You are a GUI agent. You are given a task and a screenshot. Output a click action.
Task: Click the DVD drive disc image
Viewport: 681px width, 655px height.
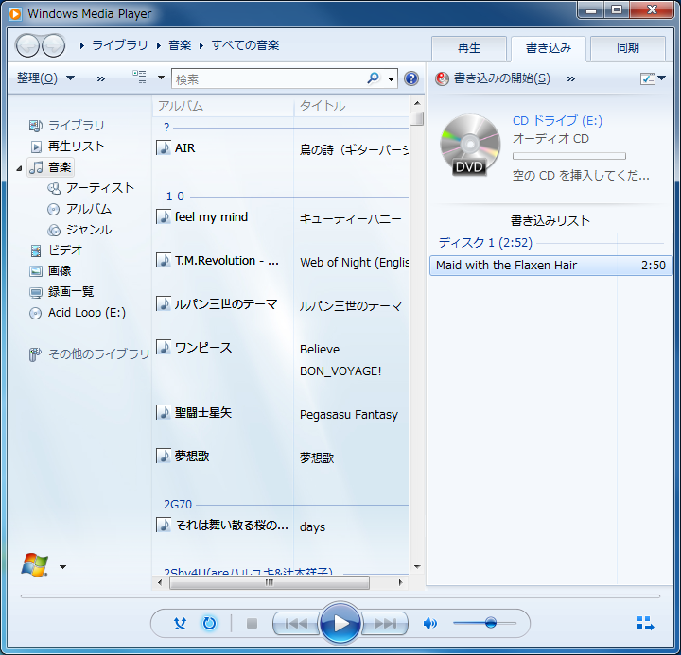coord(470,145)
